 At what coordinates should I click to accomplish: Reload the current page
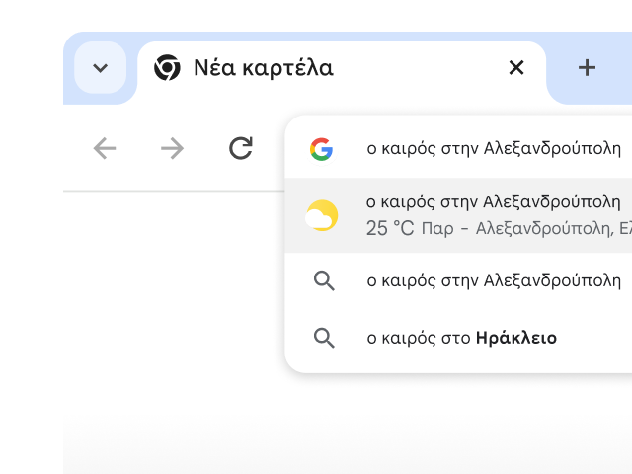tap(241, 149)
